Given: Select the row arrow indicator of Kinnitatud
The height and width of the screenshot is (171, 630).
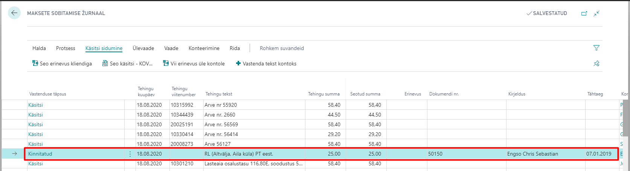Looking at the screenshot, I should [14, 154].
